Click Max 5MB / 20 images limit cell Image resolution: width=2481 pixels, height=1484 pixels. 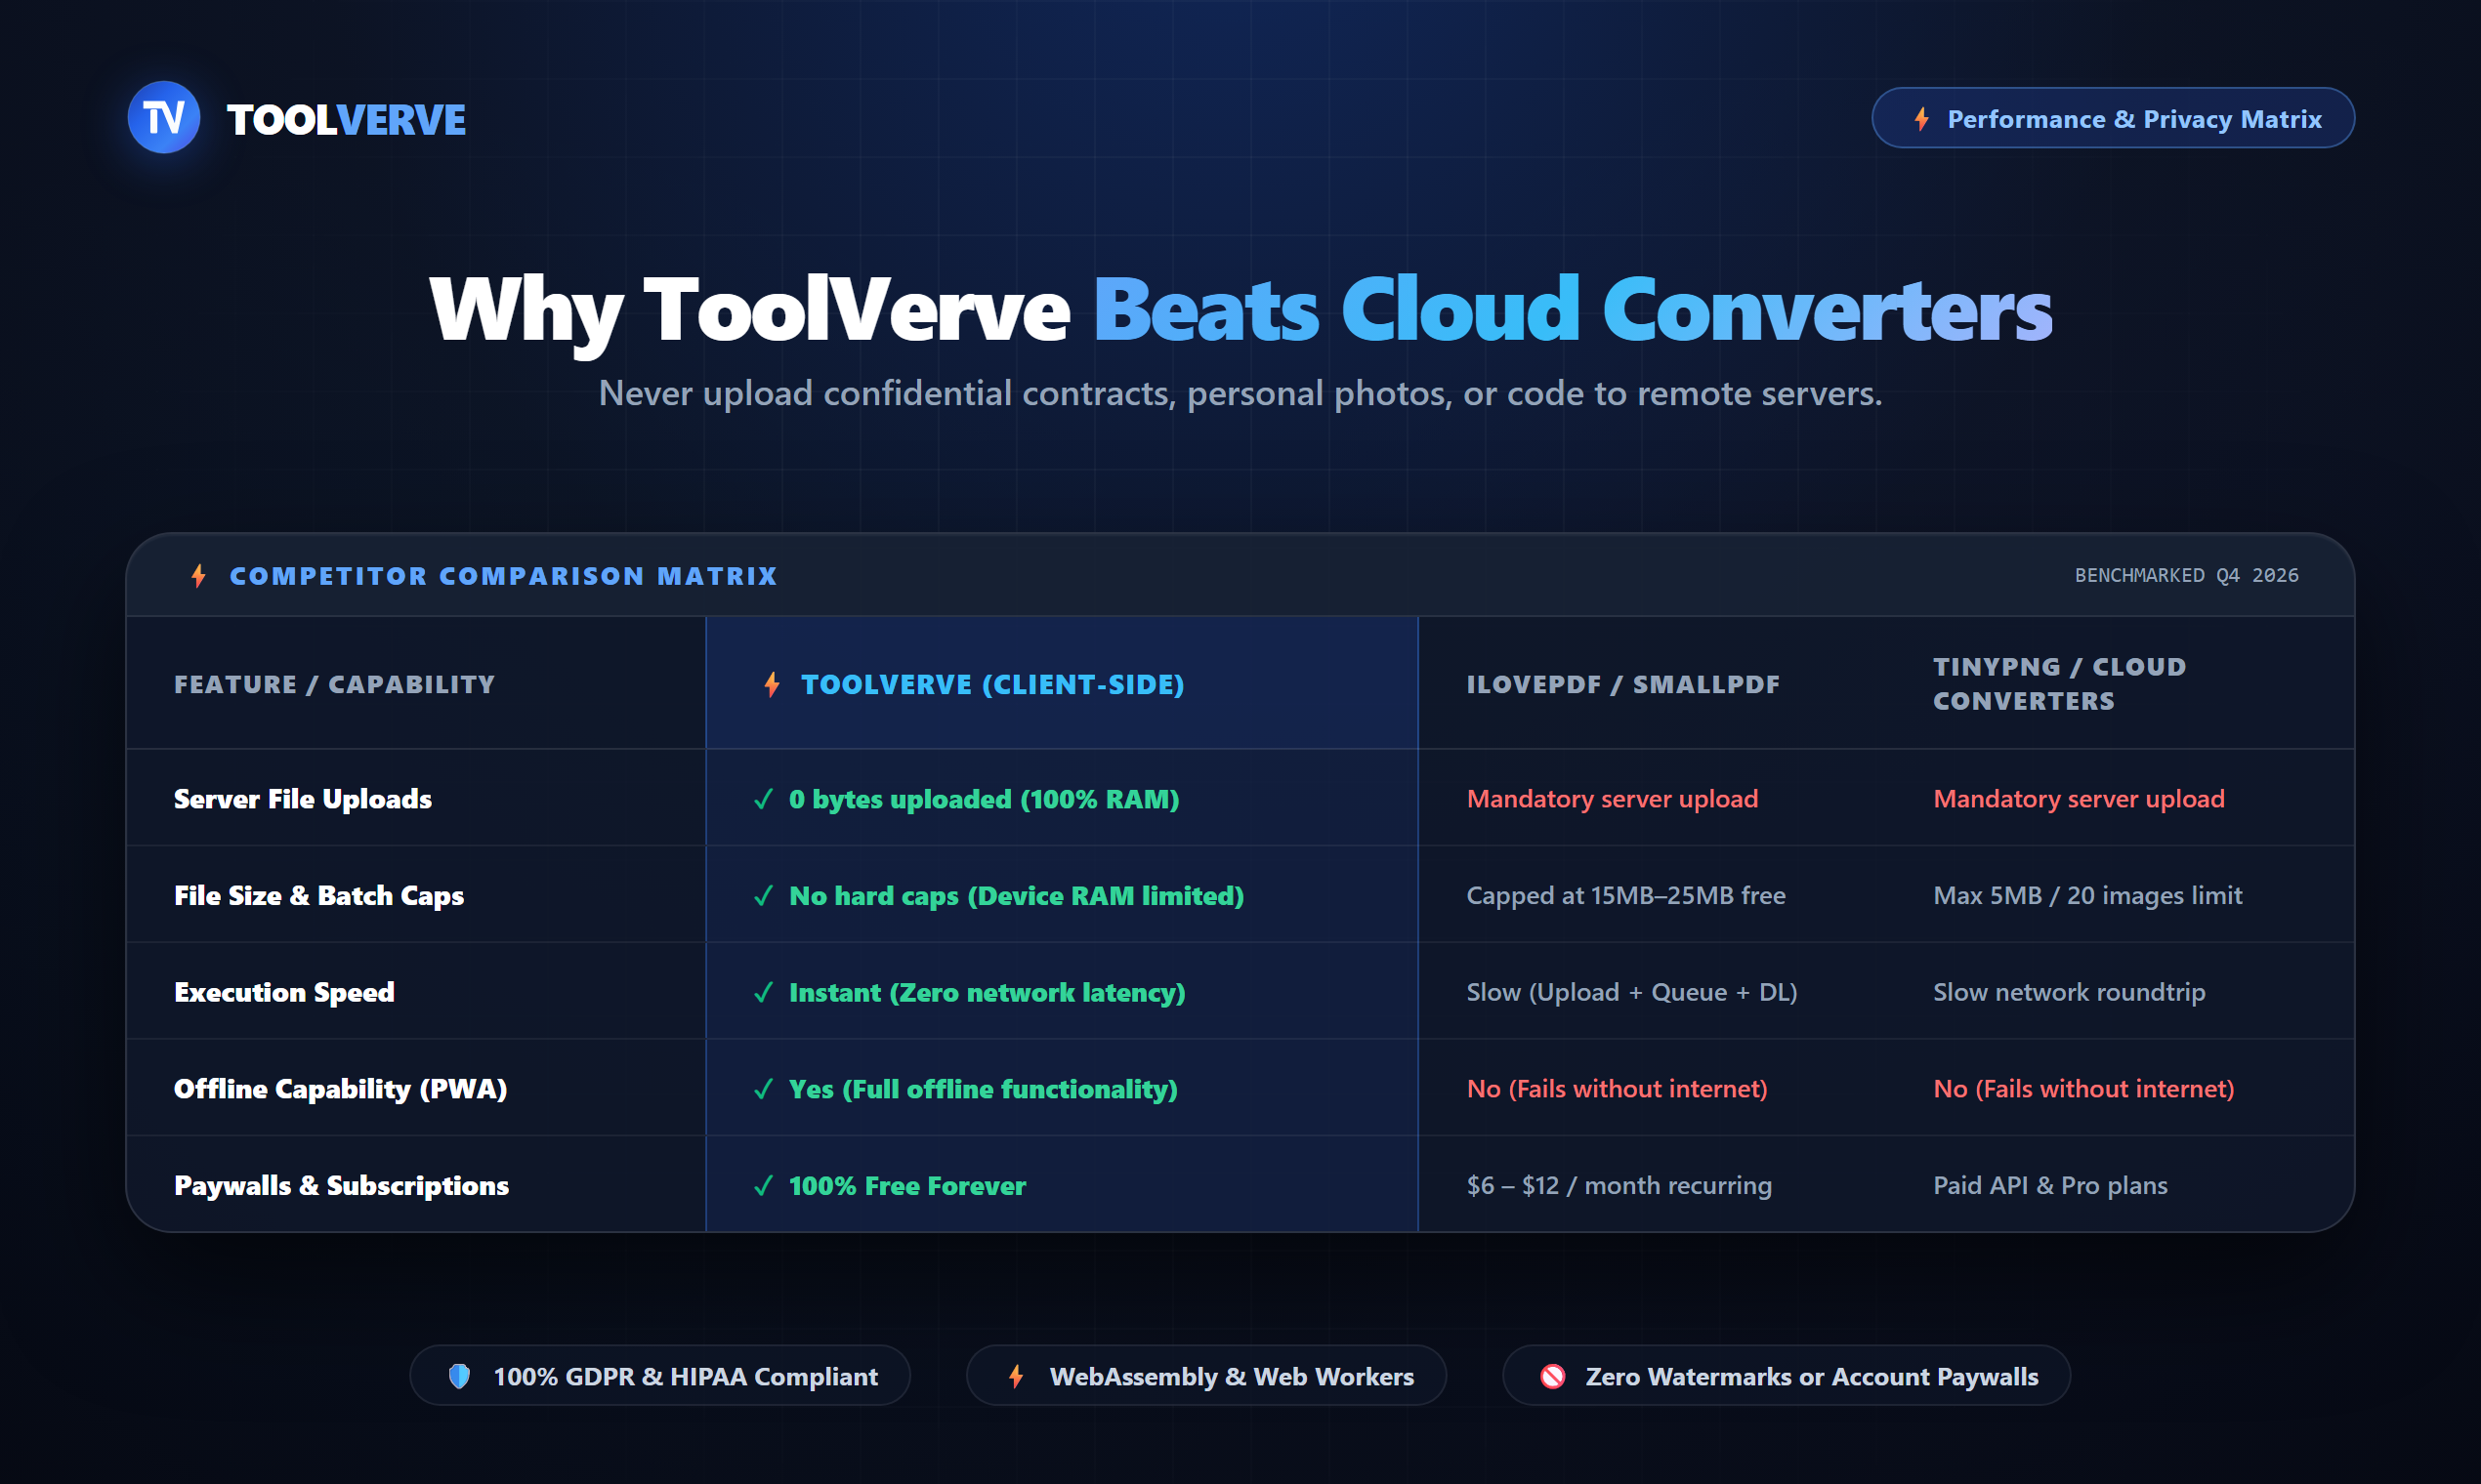[x=2087, y=896]
